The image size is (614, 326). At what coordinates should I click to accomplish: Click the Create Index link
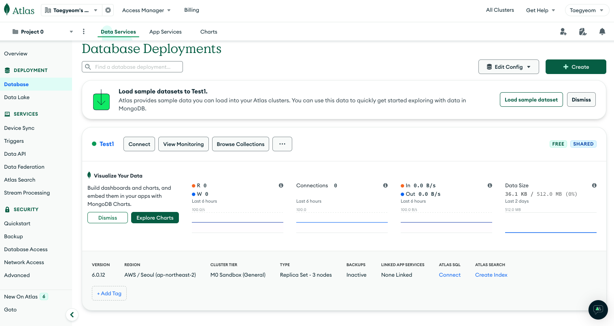(491, 275)
